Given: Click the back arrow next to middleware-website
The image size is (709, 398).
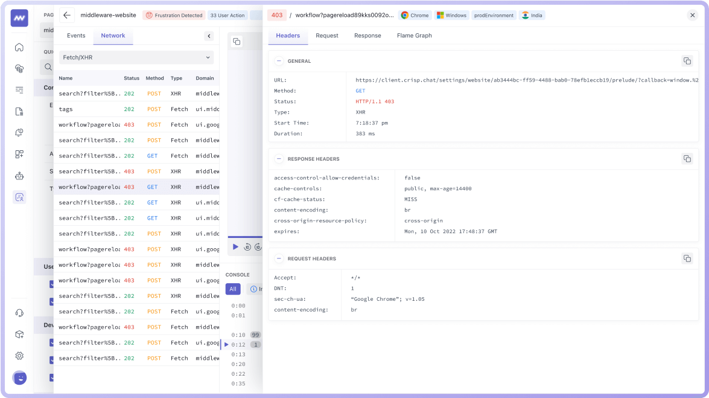Looking at the screenshot, I should 67,15.
